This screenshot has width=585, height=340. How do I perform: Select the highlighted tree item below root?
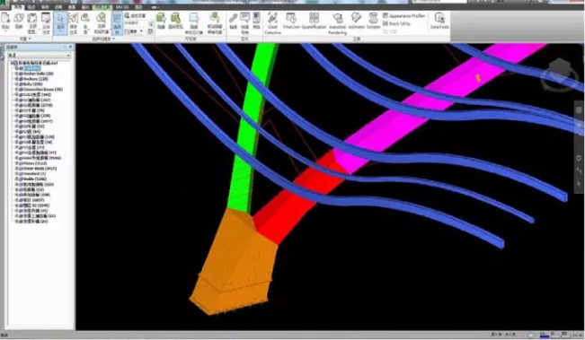pos(32,68)
